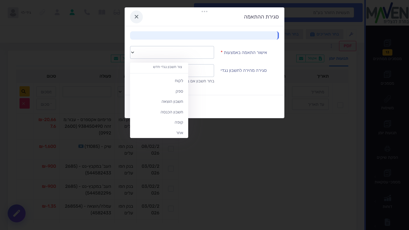Click the amount -₪1,600
This screenshot has width=409, height=230.
click(47, 146)
